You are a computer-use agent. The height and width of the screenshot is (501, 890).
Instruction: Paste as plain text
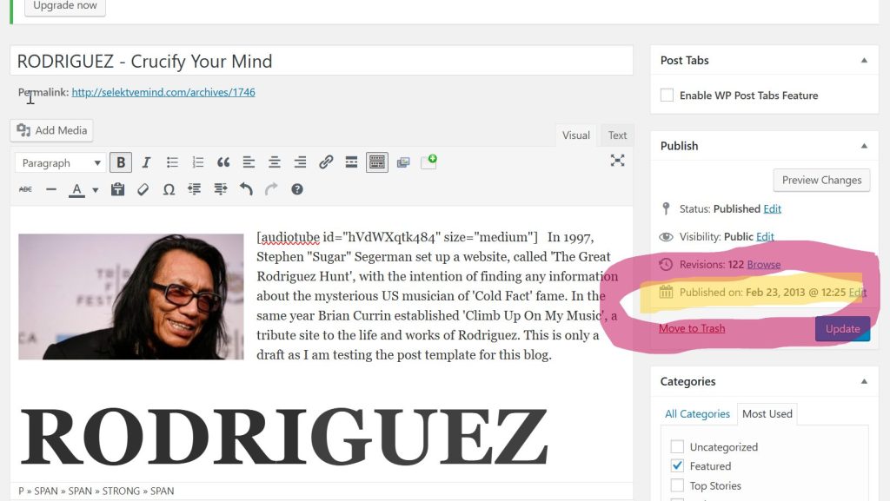tap(117, 189)
